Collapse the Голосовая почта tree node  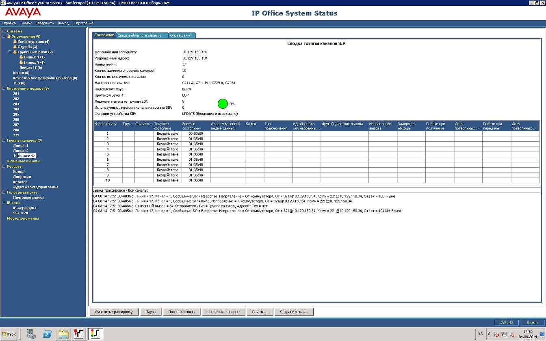(x=4, y=192)
